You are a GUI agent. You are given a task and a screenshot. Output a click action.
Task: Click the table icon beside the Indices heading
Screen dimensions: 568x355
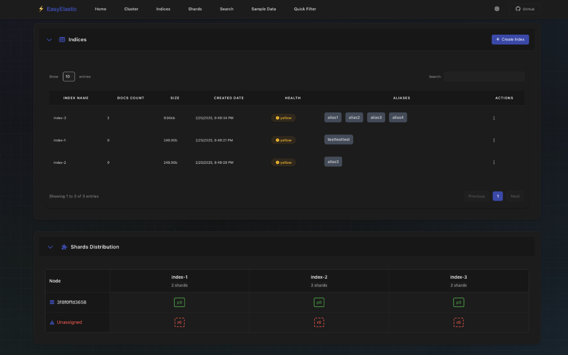click(62, 39)
